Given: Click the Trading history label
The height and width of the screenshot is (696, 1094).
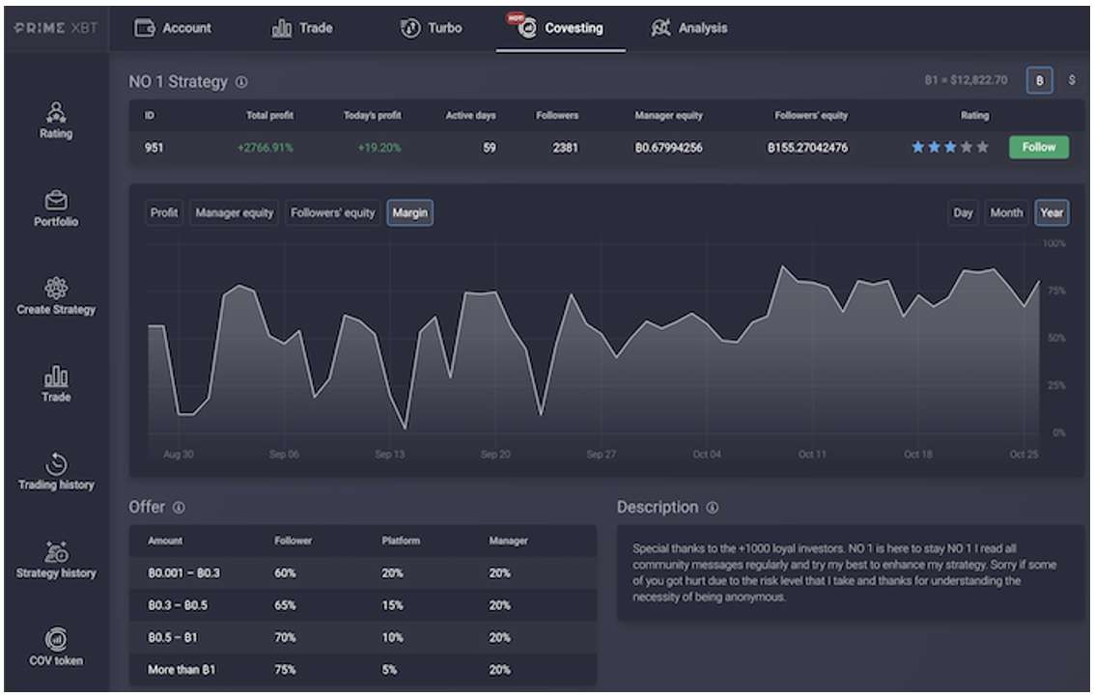Looking at the screenshot, I should 56,485.
